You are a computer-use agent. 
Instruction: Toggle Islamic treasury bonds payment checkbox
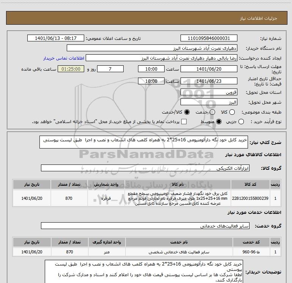pyautogui.click(x=184, y=122)
